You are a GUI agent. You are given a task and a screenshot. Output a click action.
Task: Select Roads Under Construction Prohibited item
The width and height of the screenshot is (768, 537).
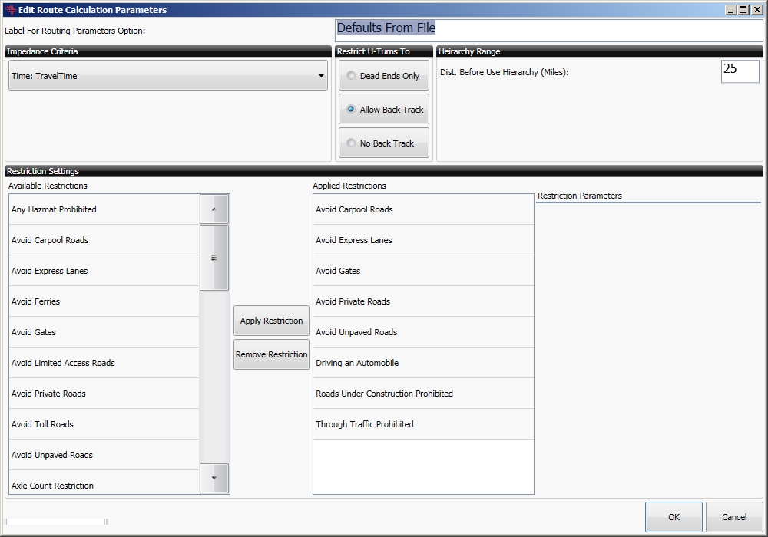[423, 394]
